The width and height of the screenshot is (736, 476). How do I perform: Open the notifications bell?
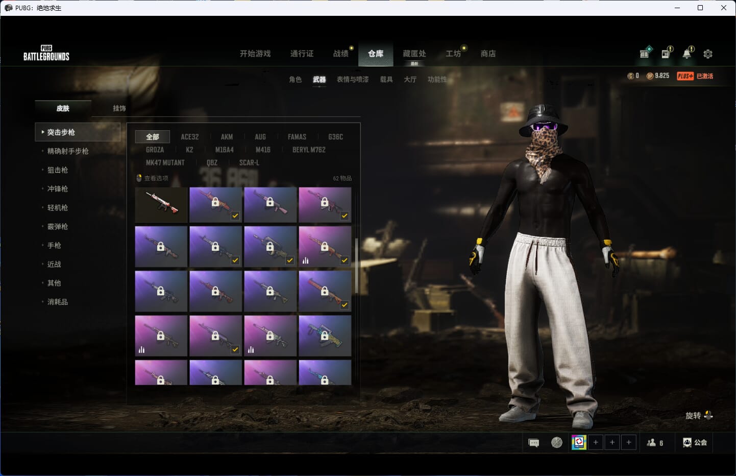(x=688, y=53)
